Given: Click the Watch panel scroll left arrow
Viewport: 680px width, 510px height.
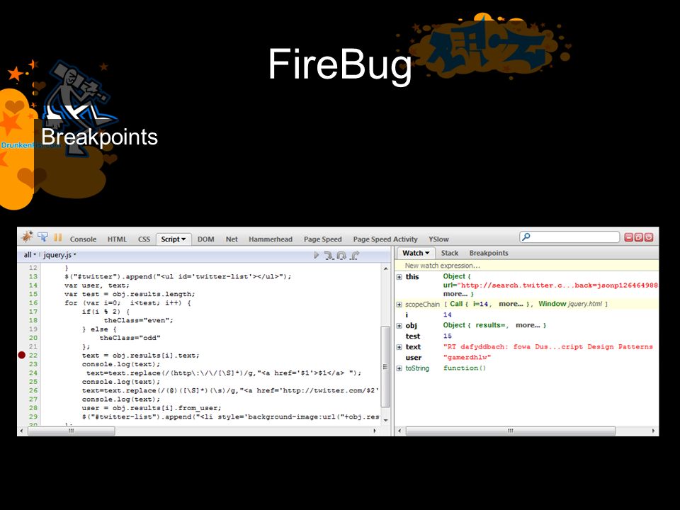Looking at the screenshot, I should [399, 431].
